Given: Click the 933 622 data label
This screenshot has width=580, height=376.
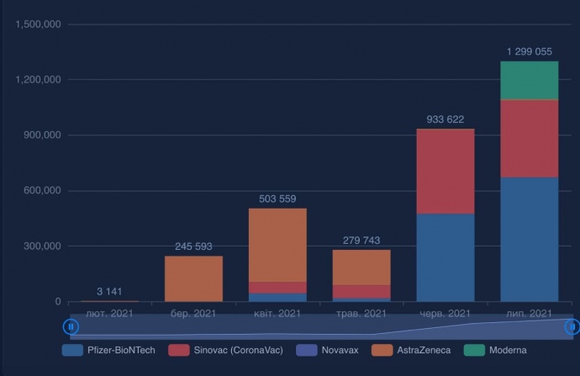Looking at the screenshot, I should pyautogui.click(x=446, y=119).
